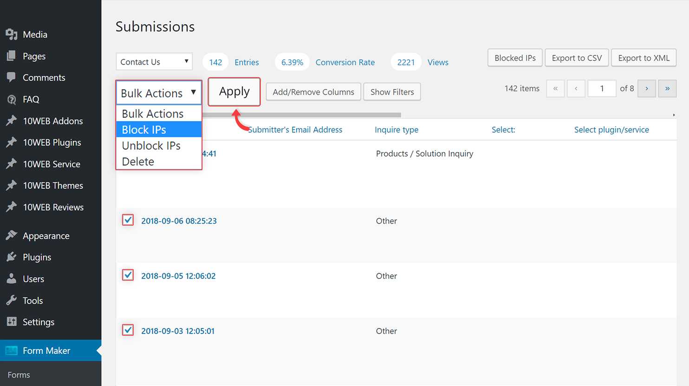This screenshot has height=386, width=689.
Task: Click the Pages sidebar icon
Action: [12, 56]
